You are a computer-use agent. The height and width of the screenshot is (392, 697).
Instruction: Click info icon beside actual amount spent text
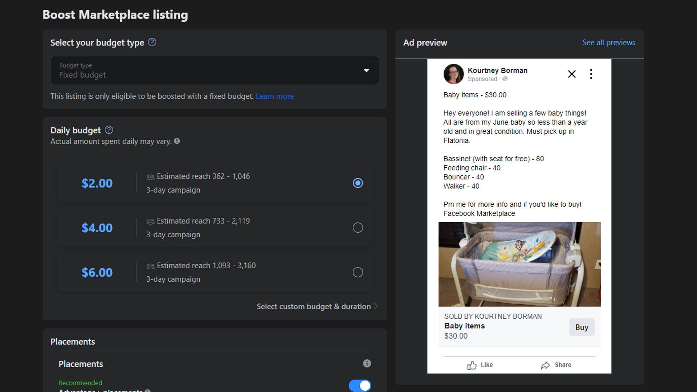tap(177, 141)
